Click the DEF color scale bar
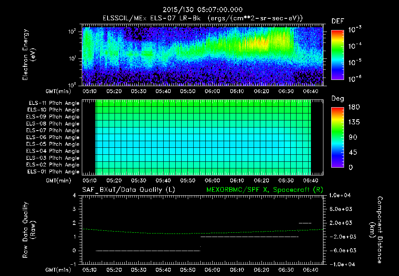This screenshot has height=276, width=399. 337,55
